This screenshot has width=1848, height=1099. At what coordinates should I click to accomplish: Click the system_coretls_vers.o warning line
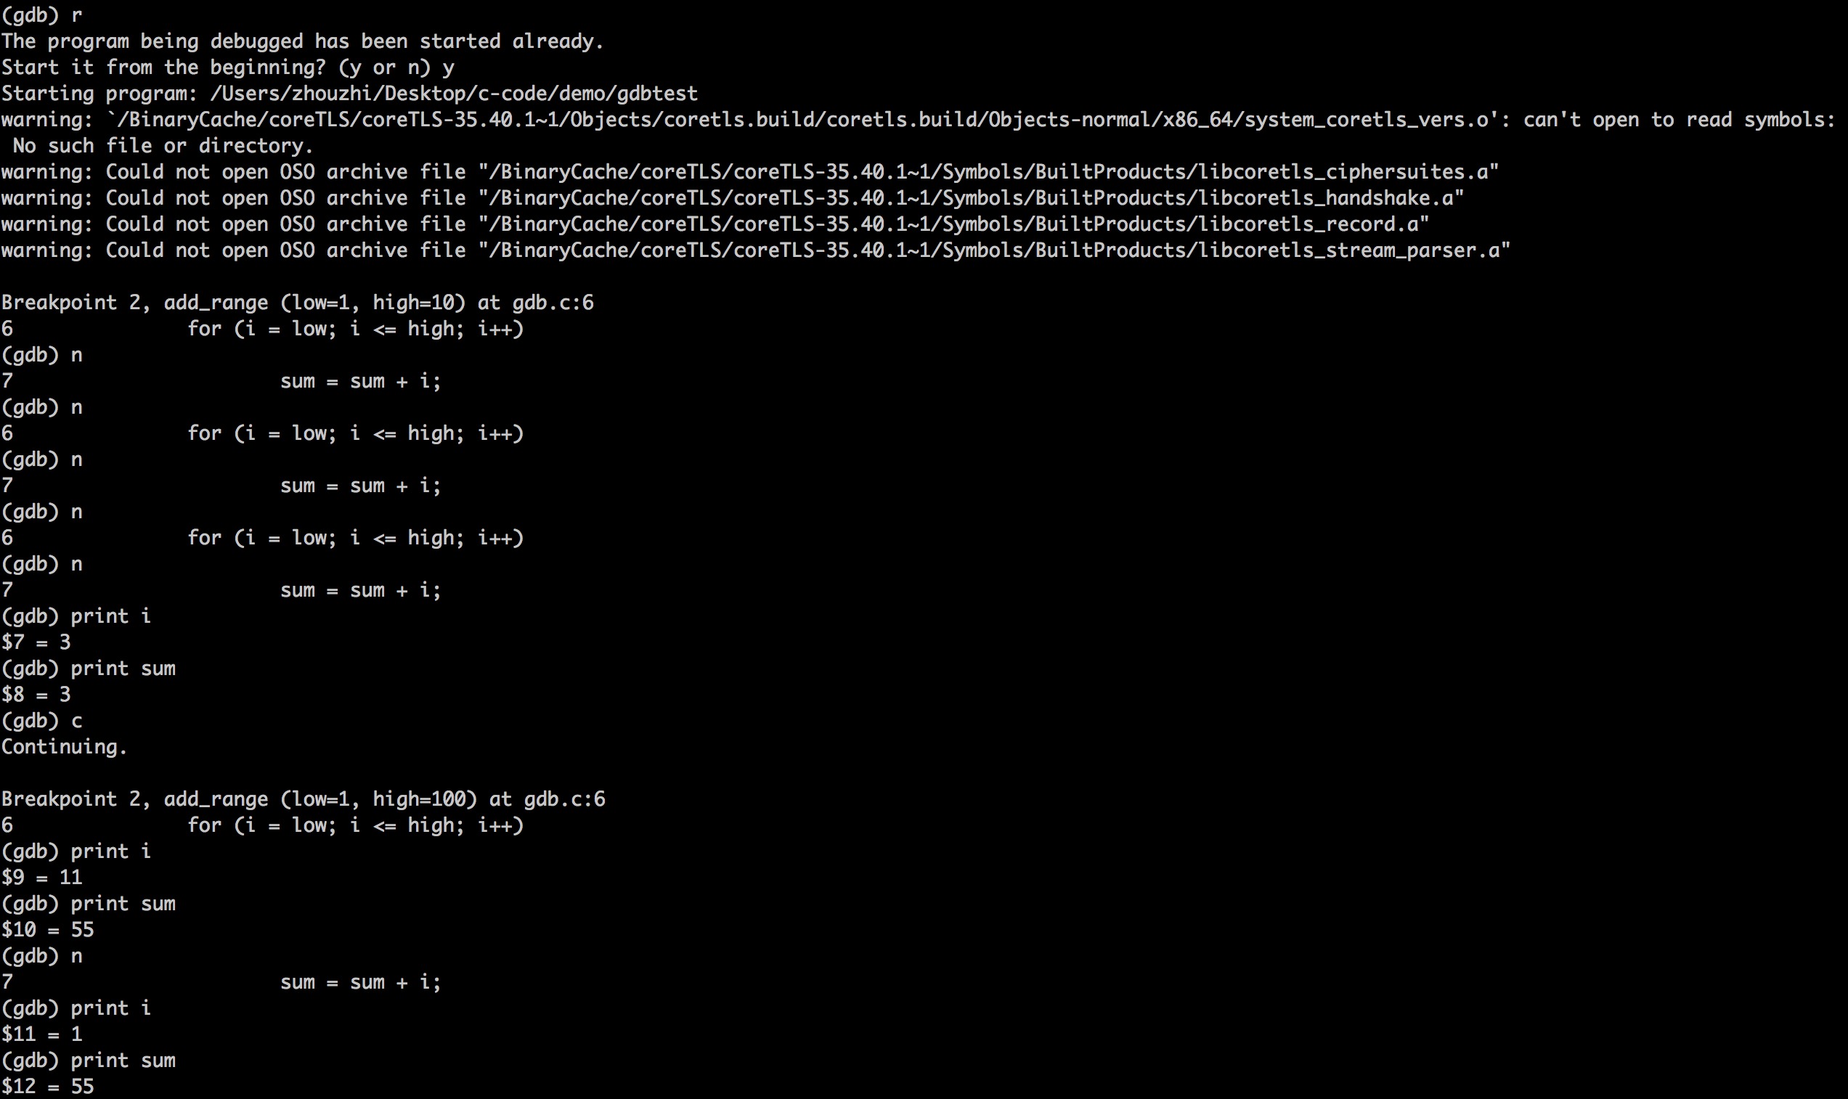(x=919, y=120)
